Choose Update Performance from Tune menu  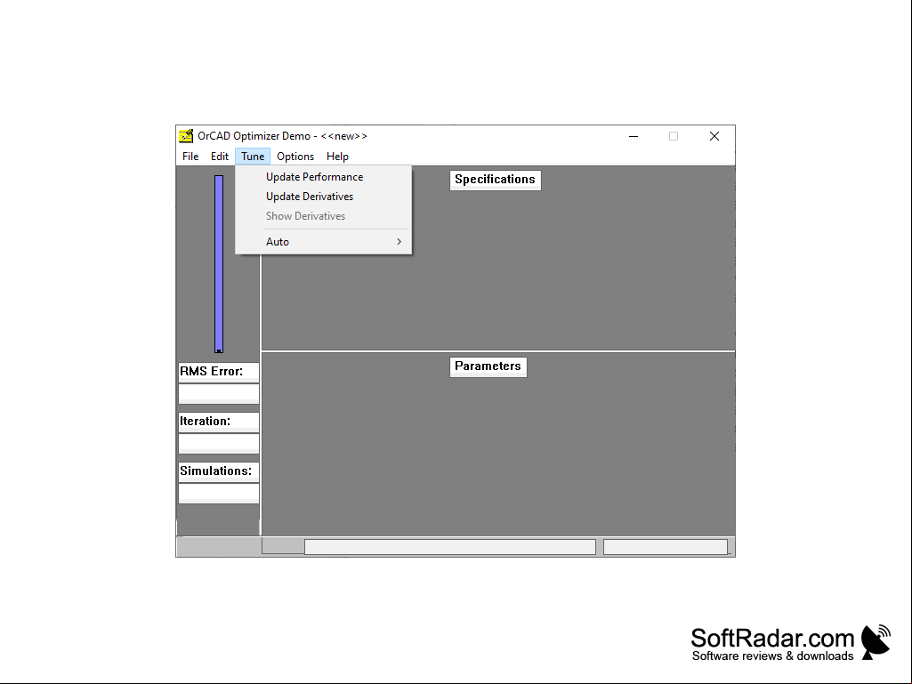coord(323,177)
